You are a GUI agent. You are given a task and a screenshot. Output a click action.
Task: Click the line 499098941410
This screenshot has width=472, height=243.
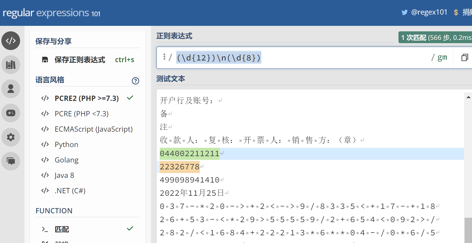pyautogui.click(x=190, y=180)
